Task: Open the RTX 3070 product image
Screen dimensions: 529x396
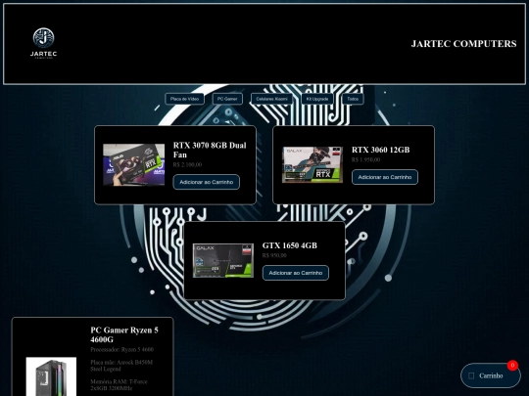Action: coord(134,164)
